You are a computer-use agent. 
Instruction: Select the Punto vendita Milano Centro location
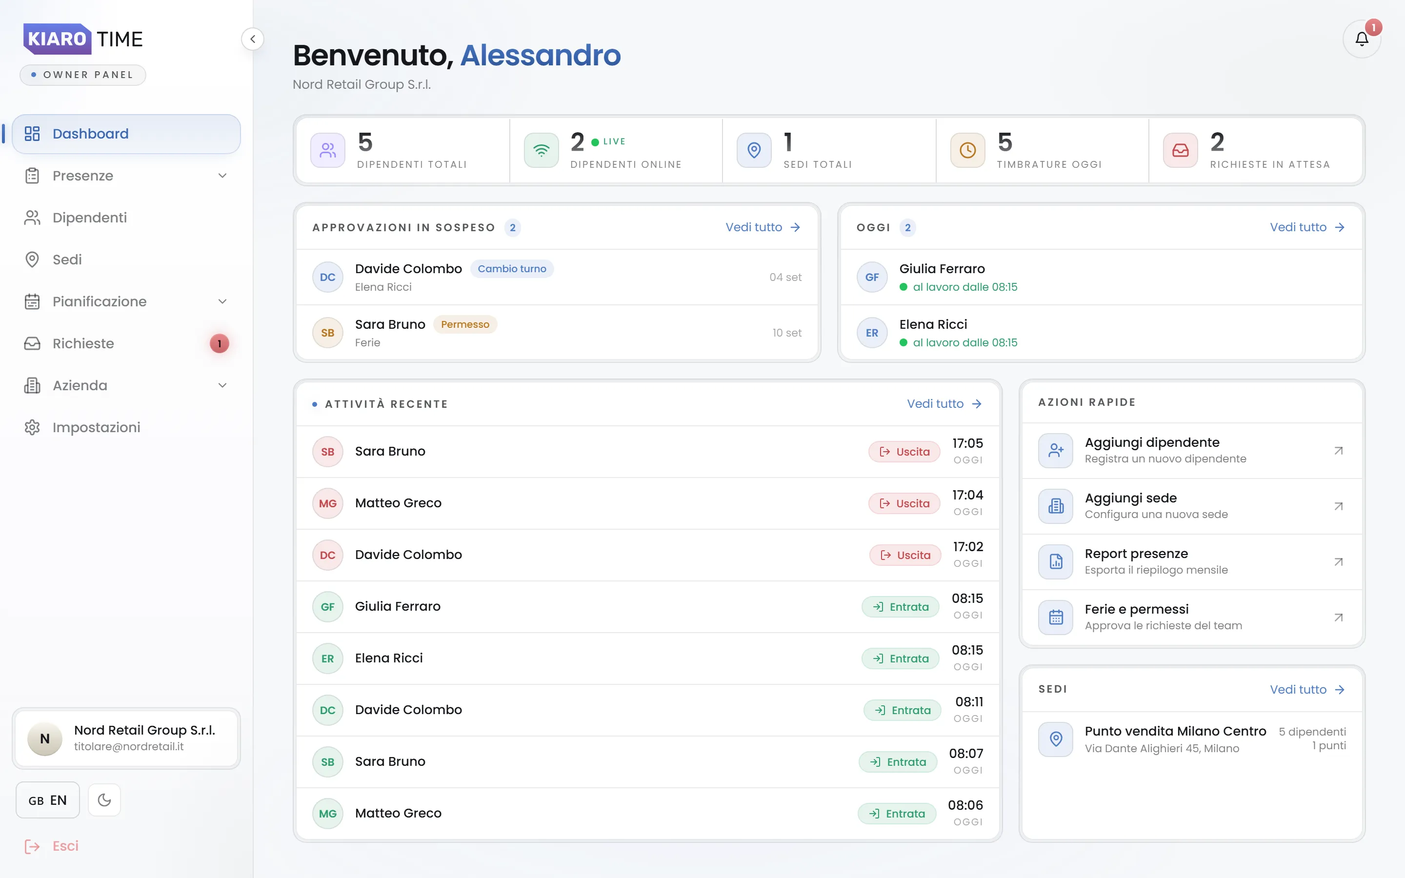click(1192, 739)
